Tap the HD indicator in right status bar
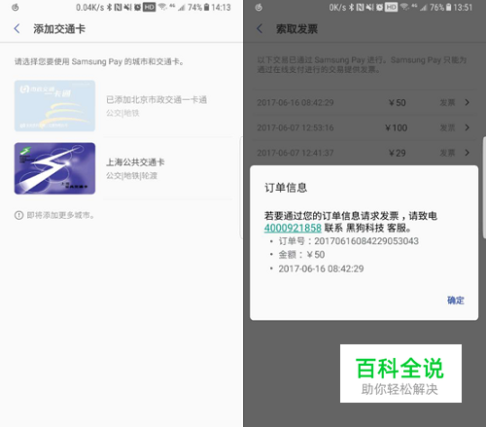 pos(391,7)
